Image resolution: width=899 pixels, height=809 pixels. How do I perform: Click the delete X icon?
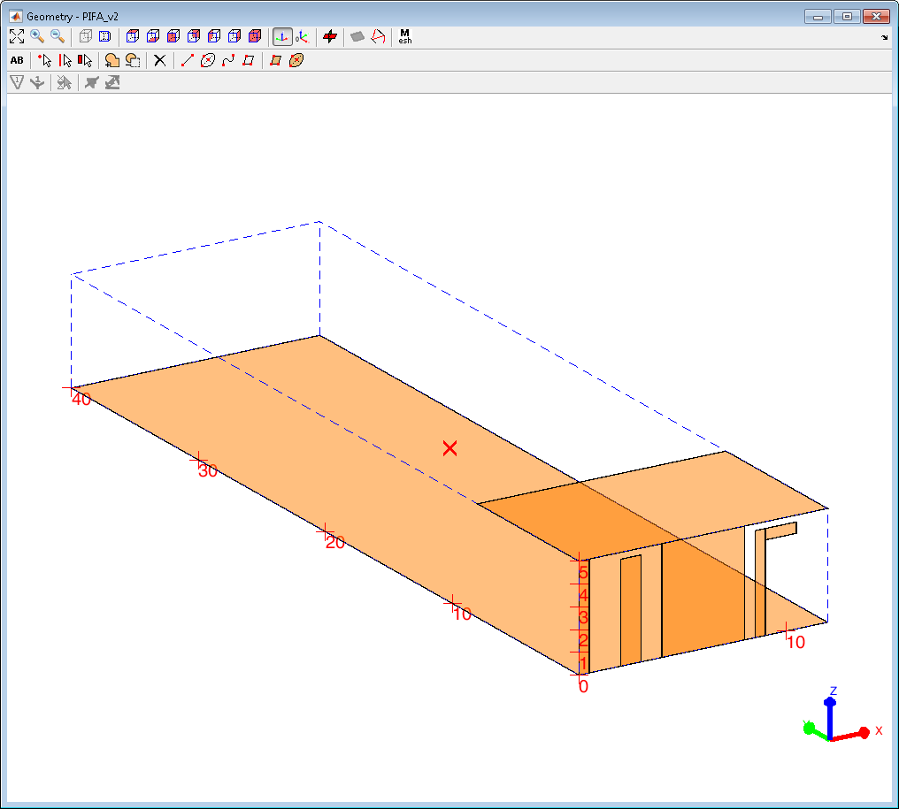[159, 60]
